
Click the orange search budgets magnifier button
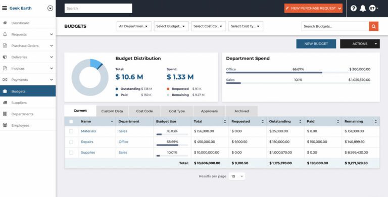click(x=374, y=26)
